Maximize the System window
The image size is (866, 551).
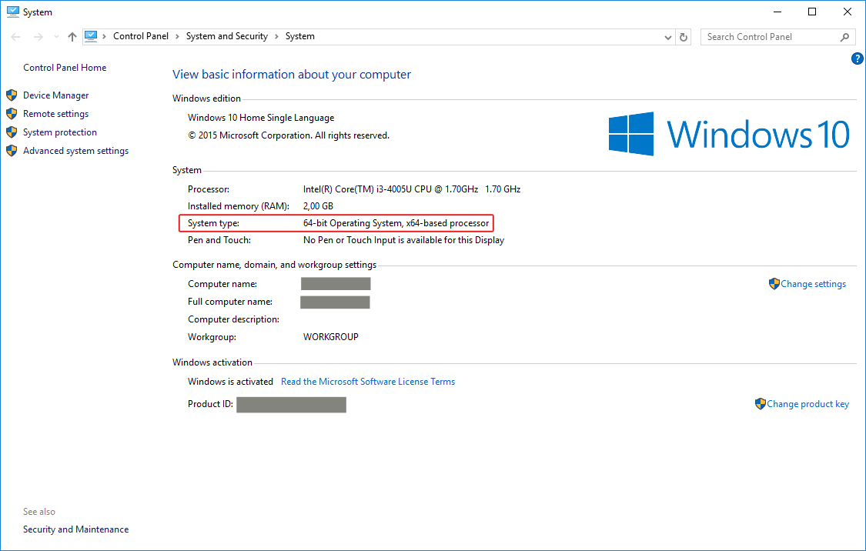pos(812,12)
